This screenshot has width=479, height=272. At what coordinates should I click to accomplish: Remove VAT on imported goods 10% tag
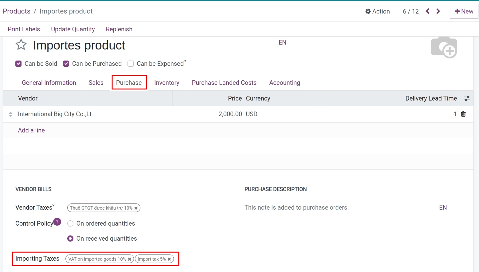(x=130, y=259)
